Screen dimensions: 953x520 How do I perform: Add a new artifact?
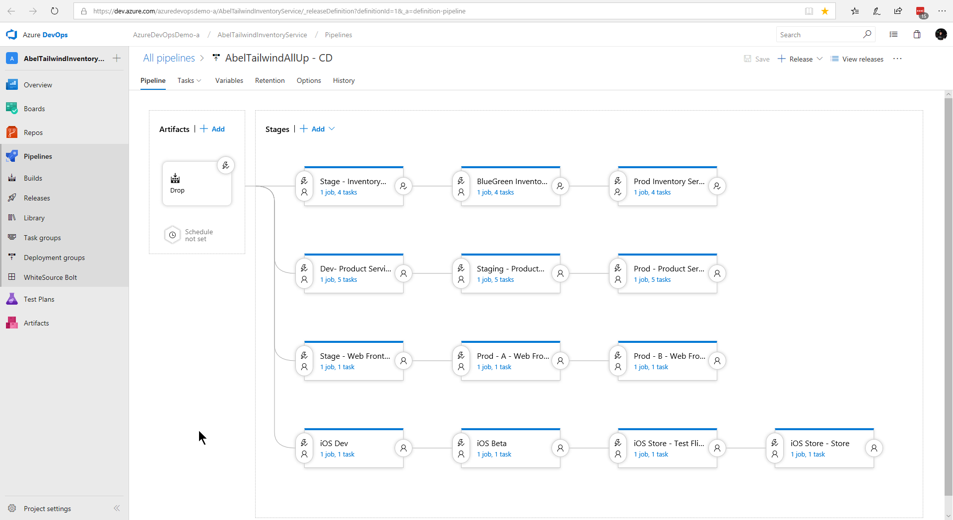pyautogui.click(x=212, y=129)
